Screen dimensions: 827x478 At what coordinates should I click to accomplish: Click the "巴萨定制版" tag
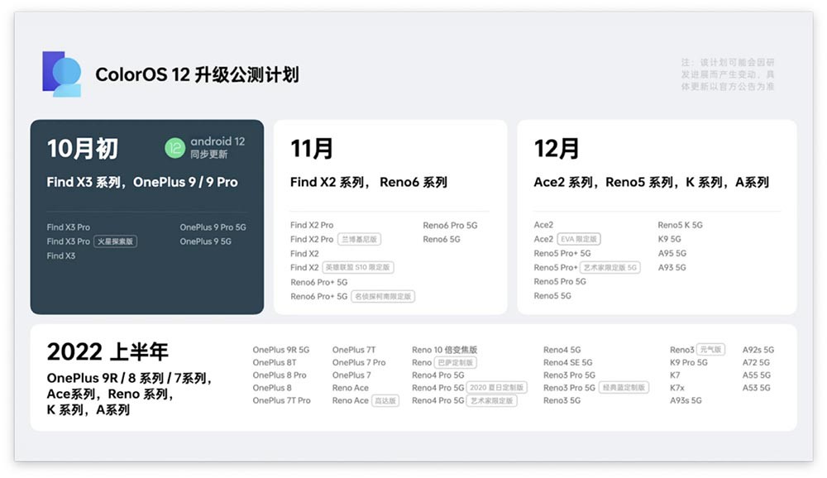pyautogui.click(x=455, y=362)
